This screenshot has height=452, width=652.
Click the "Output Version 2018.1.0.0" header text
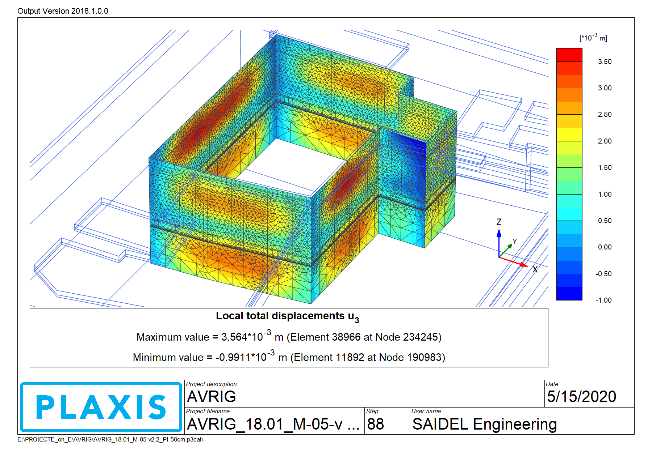(x=63, y=11)
